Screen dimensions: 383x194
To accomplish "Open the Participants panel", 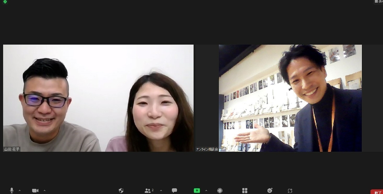I will 148,190.
